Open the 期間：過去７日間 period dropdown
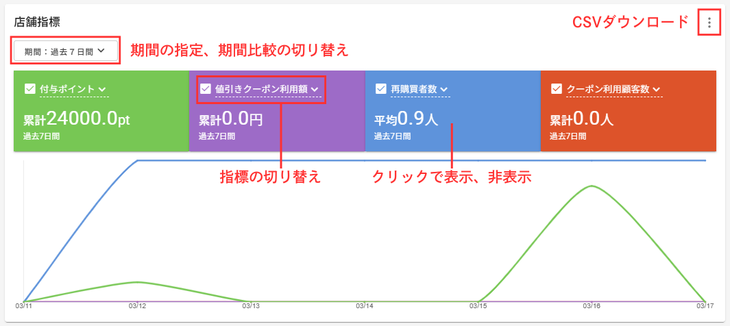Image resolution: width=730 pixels, height=326 pixels. pyautogui.click(x=64, y=51)
